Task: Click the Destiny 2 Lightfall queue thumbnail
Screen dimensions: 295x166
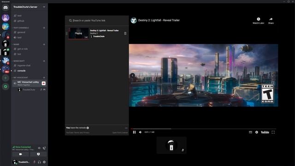Action: coord(78,33)
